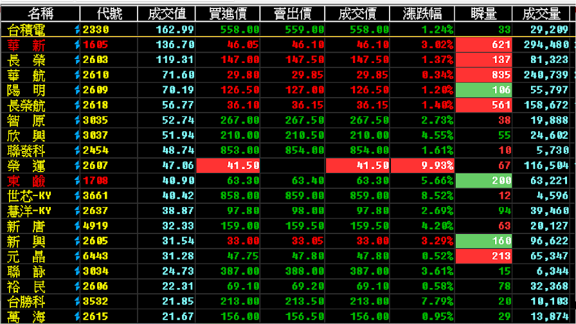The width and height of the screenshot is (576, 324).
Task: Click the 7.79% change for 台勝科
Action: tap(437, 301)
